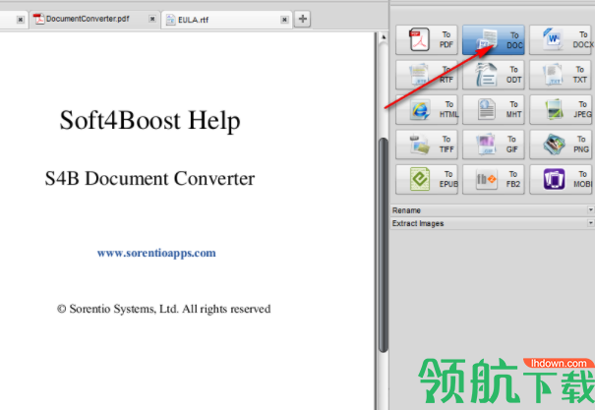Choose the To DOCX output format
This screenshot has width=595, height=410.
click(562, 40)
